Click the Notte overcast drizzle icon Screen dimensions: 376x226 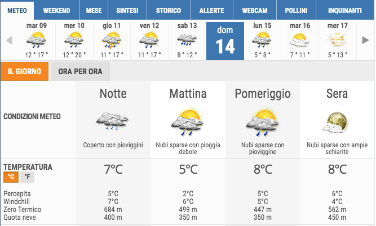coord(112,121)
